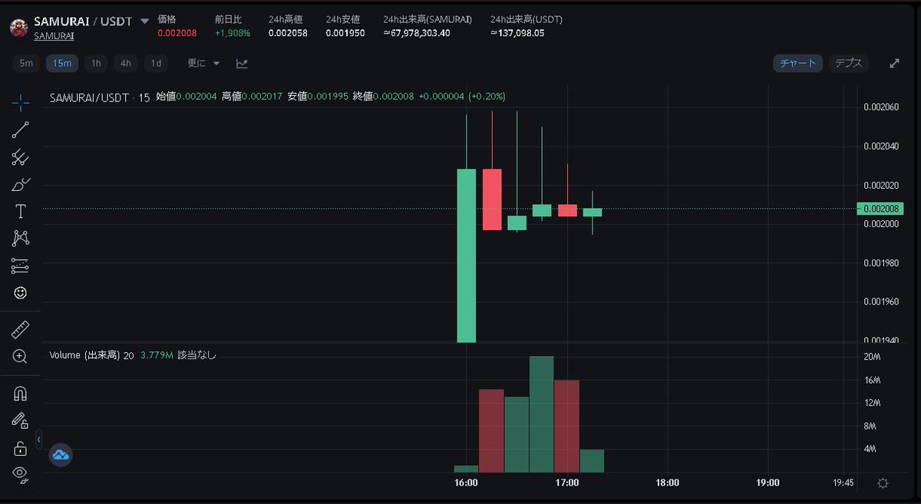Switch to 1d timeframe
The width and height of the screenshot is (921, 504).
(x=156, y=64)
